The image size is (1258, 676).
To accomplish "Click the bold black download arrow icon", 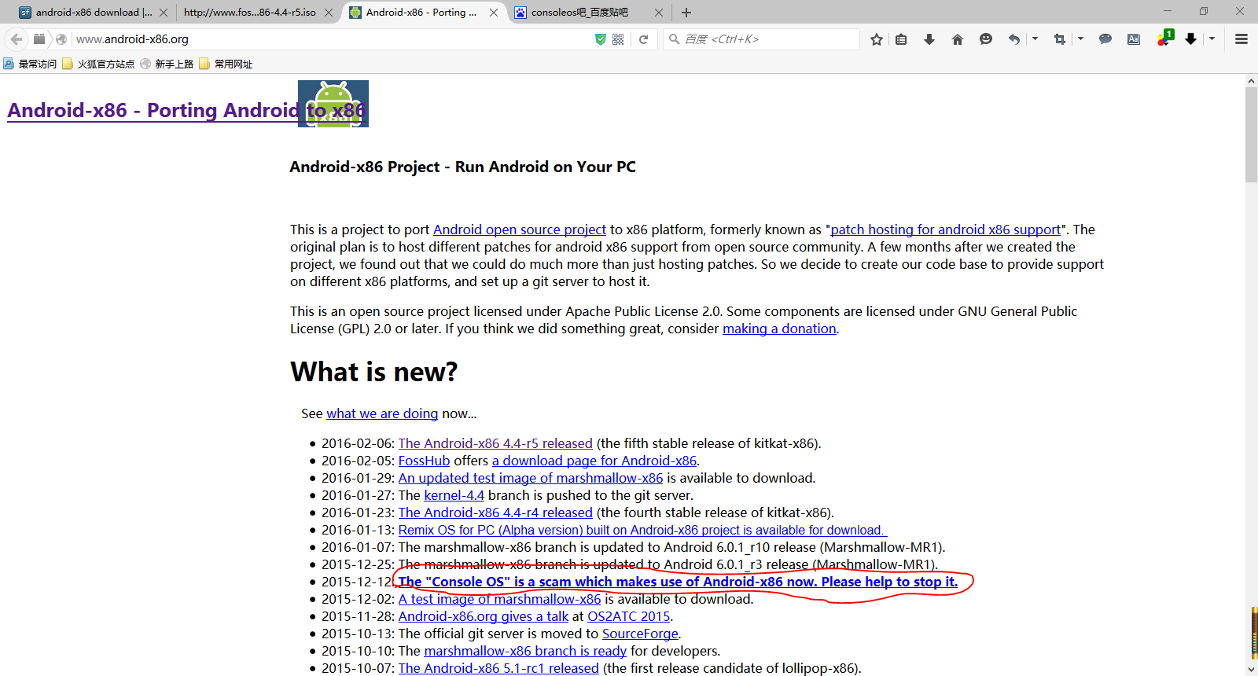I will click(x=1191, y=39).
